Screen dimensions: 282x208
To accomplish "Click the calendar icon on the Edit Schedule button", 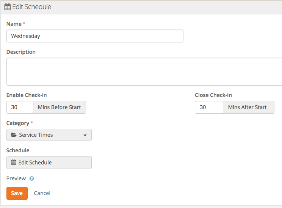I will tap(14, 163).
